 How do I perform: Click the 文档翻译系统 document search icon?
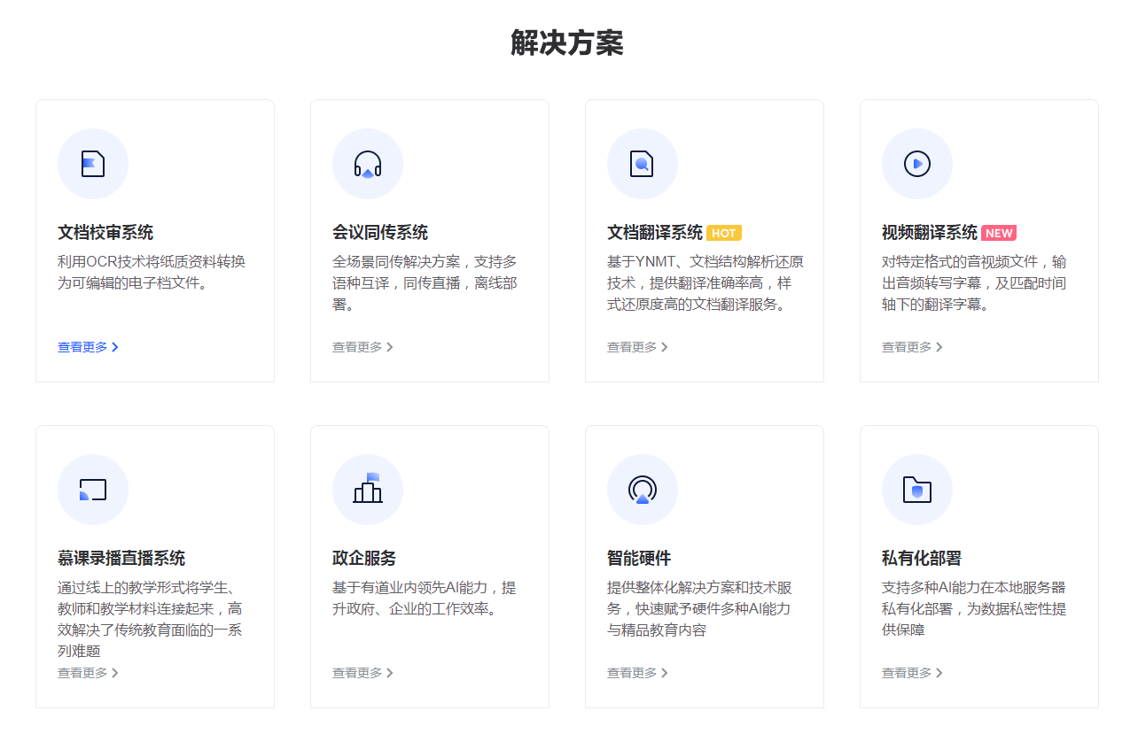point(643,164)
